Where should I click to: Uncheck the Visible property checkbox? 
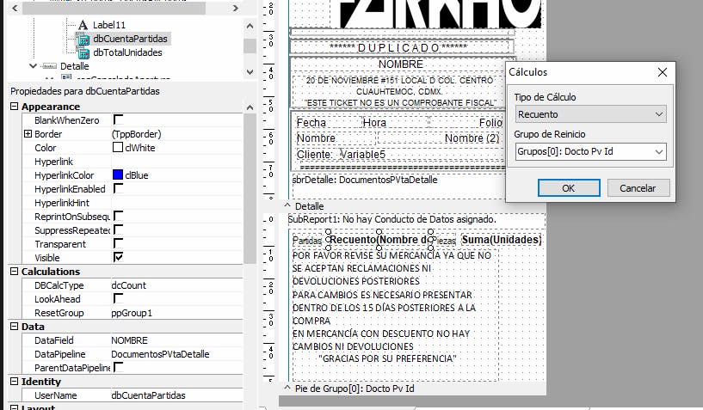tap(118, 257)
